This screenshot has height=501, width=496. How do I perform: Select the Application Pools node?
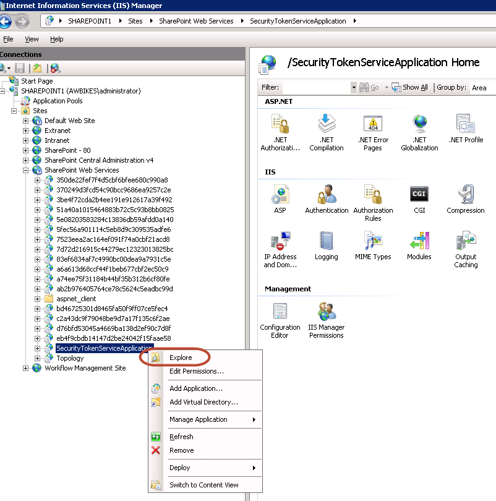pos(58,101)
